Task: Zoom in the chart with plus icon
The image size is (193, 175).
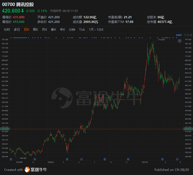Action: click(191, 35)
